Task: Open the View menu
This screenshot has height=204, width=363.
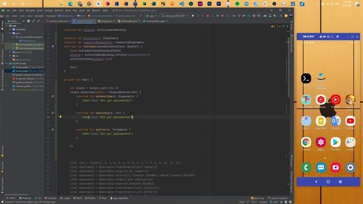Action: point(21,10)
